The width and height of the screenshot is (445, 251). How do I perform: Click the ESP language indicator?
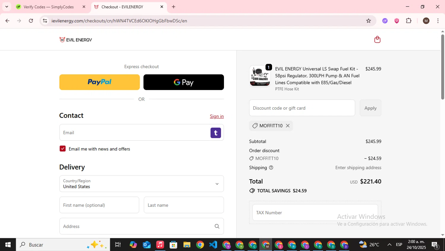pyautogui.click(x=399, y=245)
